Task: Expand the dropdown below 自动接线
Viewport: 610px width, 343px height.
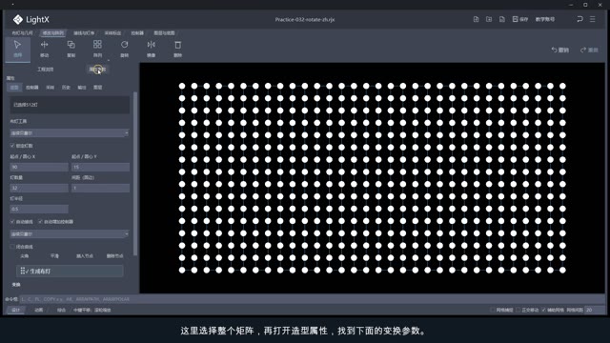Action: pos(70,234)
